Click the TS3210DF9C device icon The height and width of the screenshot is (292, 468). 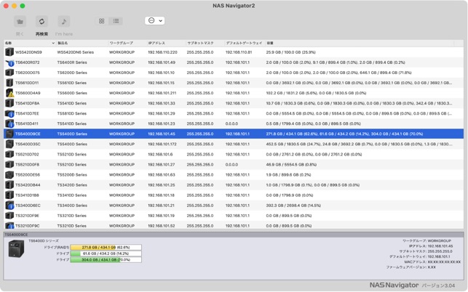coord(9,226)
